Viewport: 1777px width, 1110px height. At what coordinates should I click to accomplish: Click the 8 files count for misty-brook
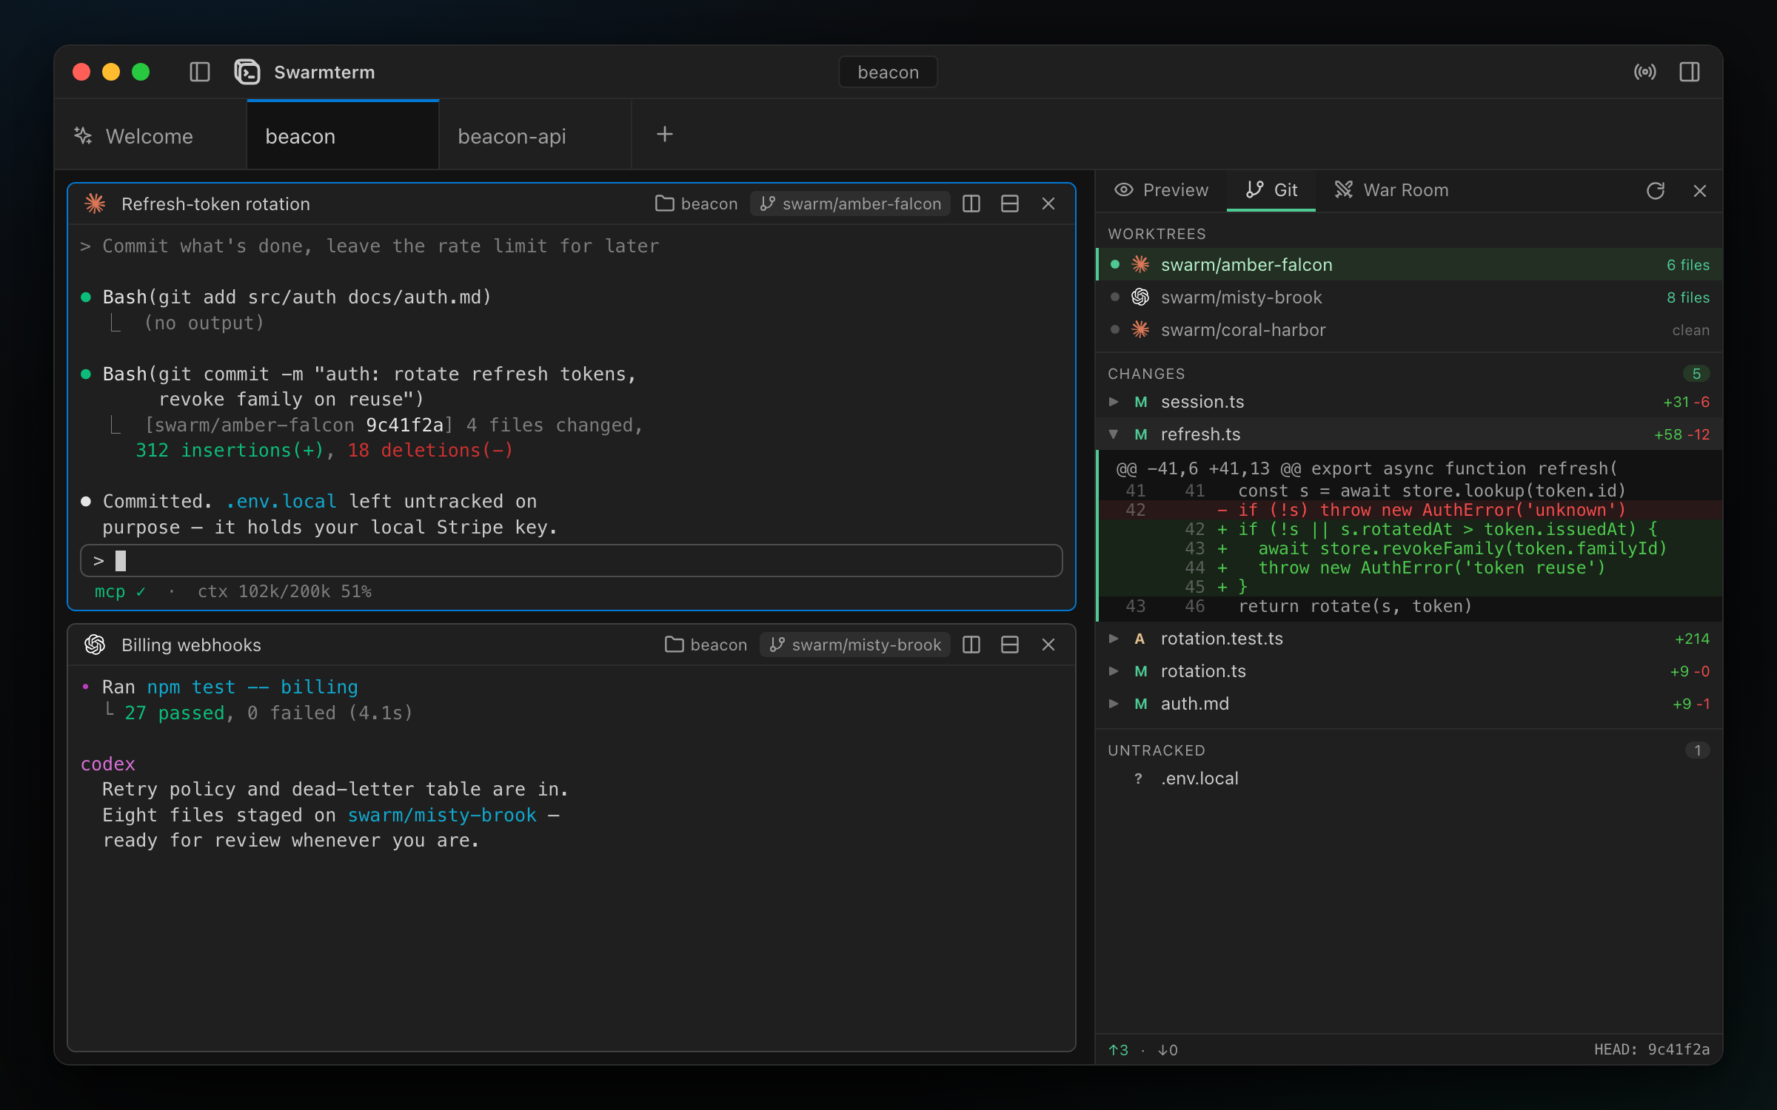point(1688,297)
